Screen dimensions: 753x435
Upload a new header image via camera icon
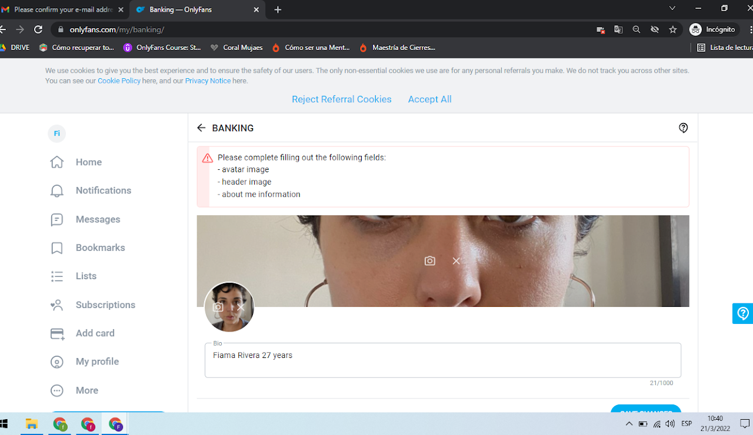430,260
